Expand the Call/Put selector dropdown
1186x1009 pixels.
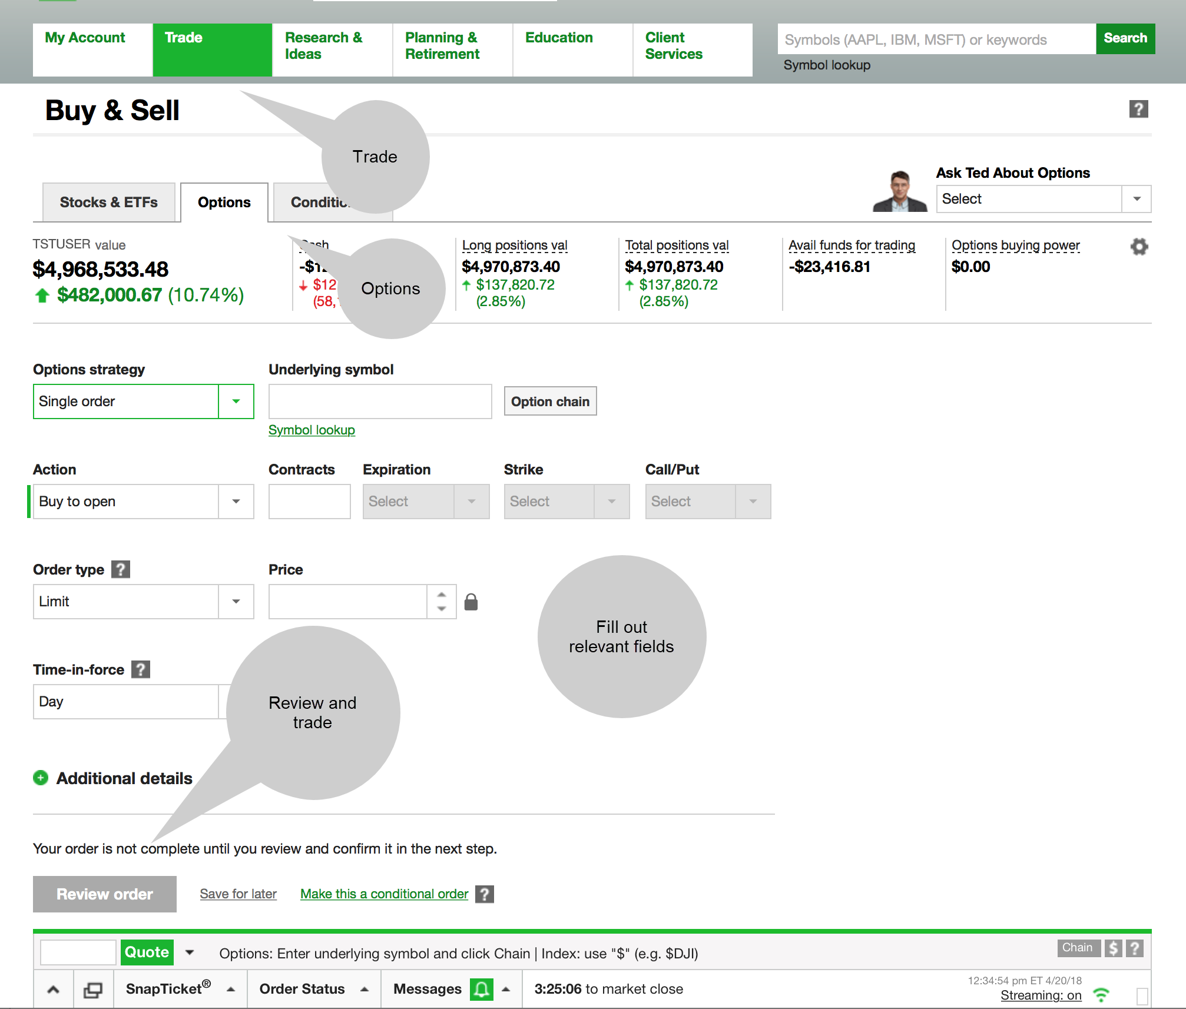coord(751,500)
